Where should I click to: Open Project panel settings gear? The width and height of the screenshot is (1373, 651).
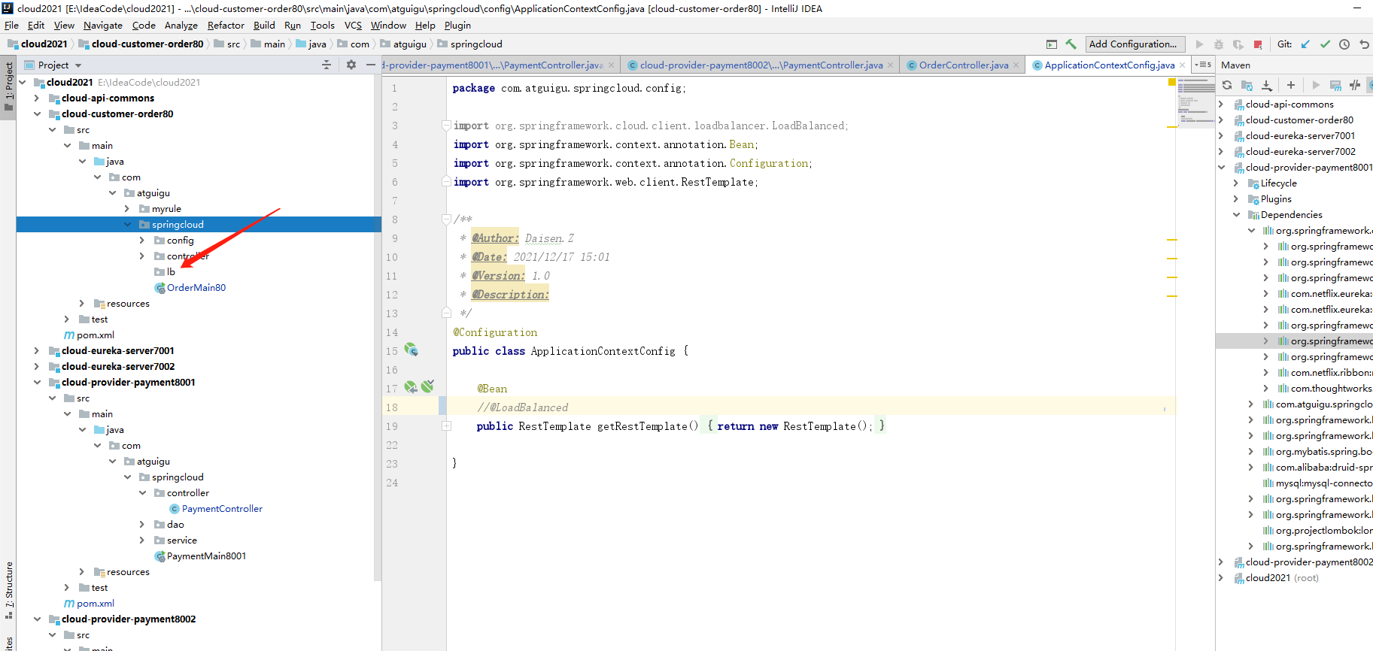tap(351, 65)
